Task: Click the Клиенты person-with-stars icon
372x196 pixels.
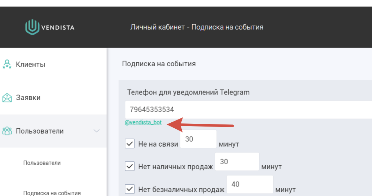Action: pos(7,64)
